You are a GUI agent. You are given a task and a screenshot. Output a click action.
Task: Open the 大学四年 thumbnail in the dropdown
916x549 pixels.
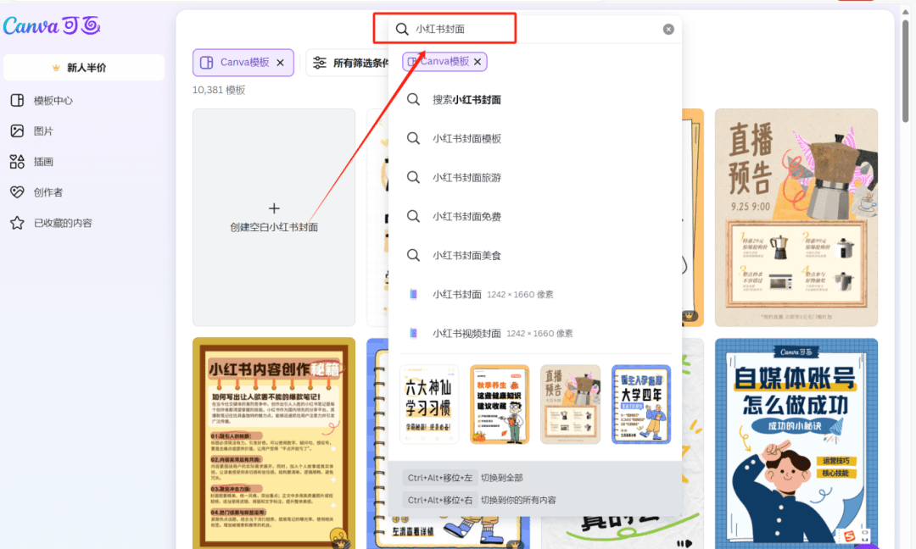(x=641, y=404)
